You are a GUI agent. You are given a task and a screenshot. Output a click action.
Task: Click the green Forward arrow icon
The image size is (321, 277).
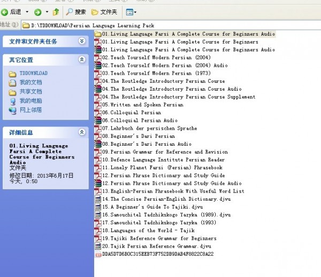click(x=37, y=12)
